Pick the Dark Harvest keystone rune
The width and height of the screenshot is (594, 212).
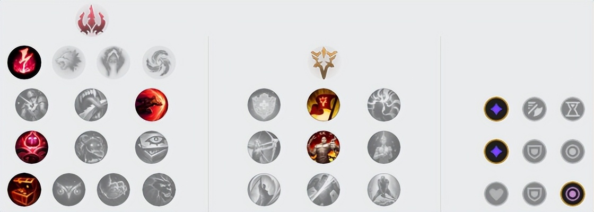(x=113, y=63)
